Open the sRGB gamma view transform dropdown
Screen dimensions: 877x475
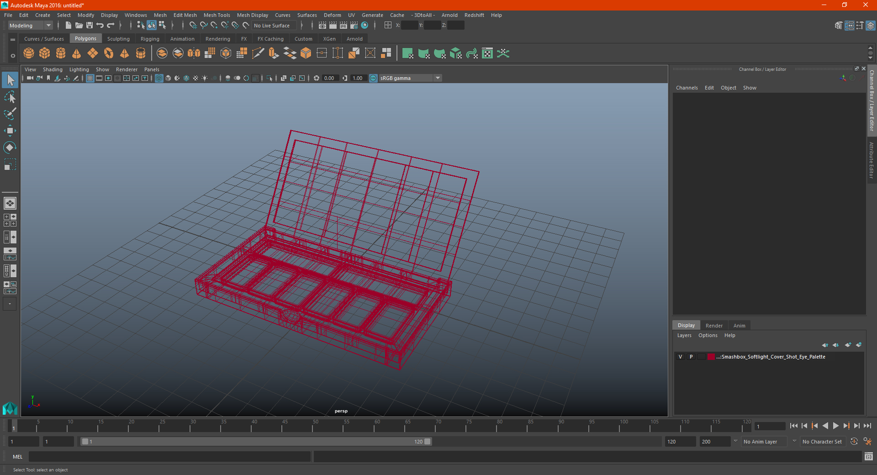[410, 78]
